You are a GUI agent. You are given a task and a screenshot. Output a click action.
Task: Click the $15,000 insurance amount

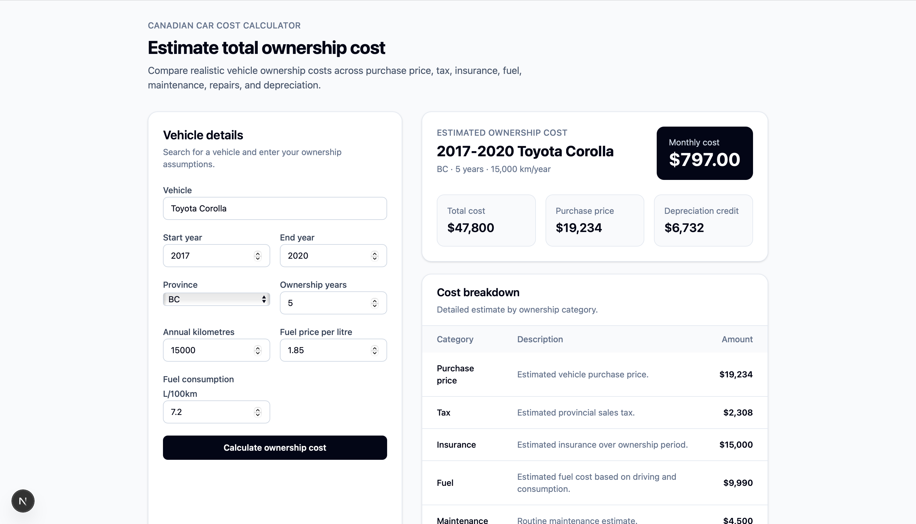pos(736,444)
